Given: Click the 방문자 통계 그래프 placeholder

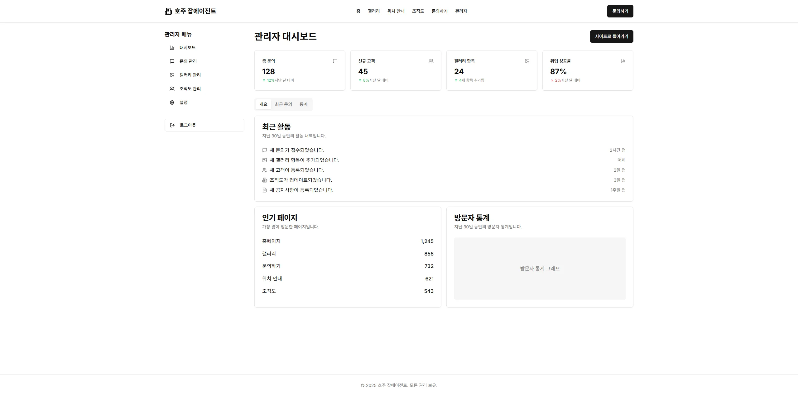Looking at the screenshot, I should (540, 269).
